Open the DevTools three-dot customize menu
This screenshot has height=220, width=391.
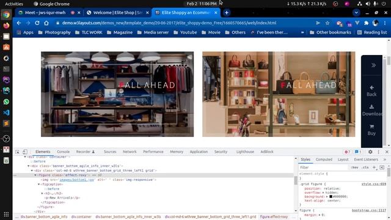pyautogui.click(x=378, y=152)
